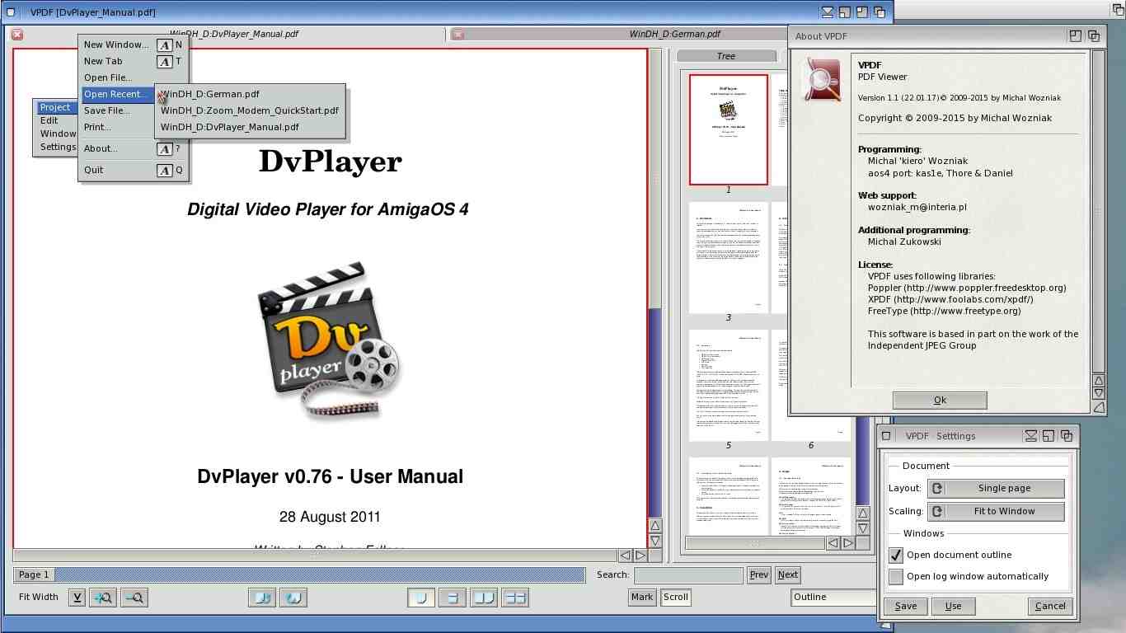The height and width of the screenshot is (633, 1126).
Task: Rotate the page with the right rotate icon
Action: click(293, 598)
